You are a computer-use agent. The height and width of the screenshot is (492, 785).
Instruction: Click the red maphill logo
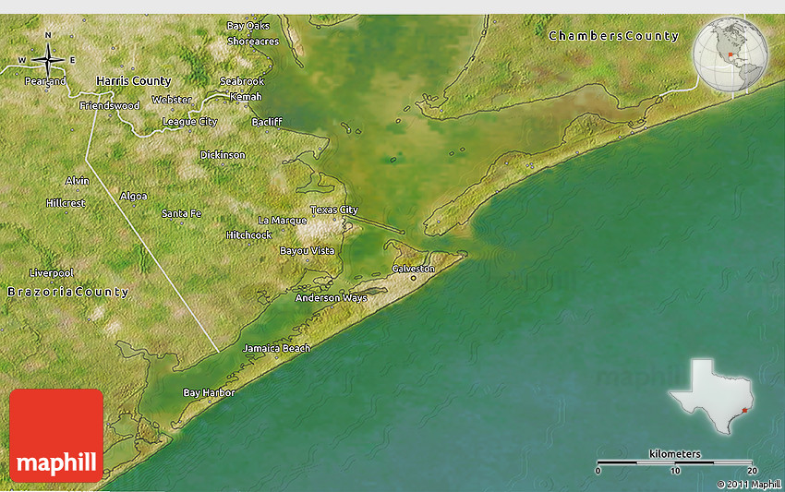pyautogui.click(x=56, y=436)
